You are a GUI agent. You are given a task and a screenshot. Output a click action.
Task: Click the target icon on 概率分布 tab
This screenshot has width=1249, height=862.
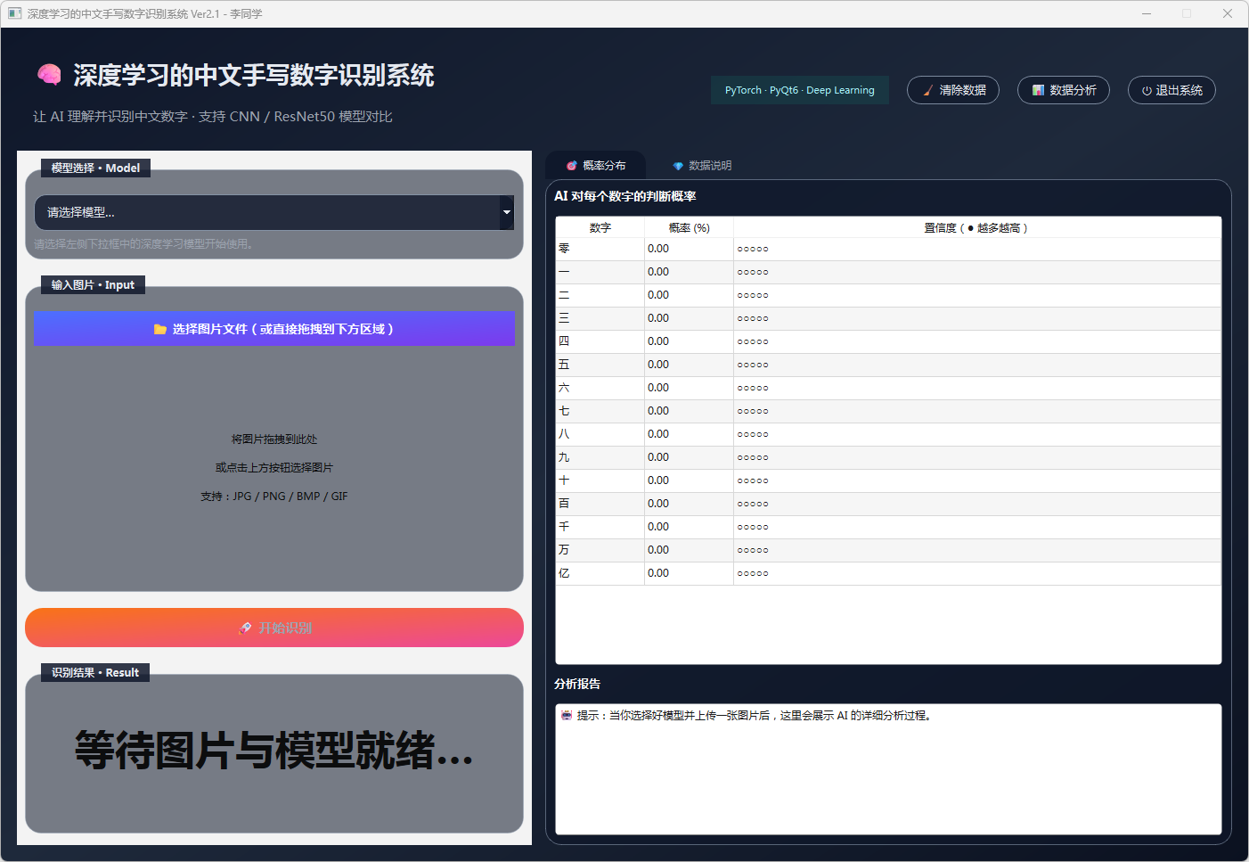[x=572, y=166]
